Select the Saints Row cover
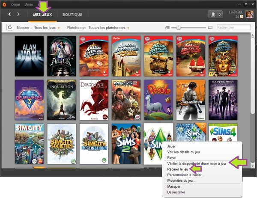Image resolution: width=257 pixels, height=198 pixels. click(x=223, y=100)
